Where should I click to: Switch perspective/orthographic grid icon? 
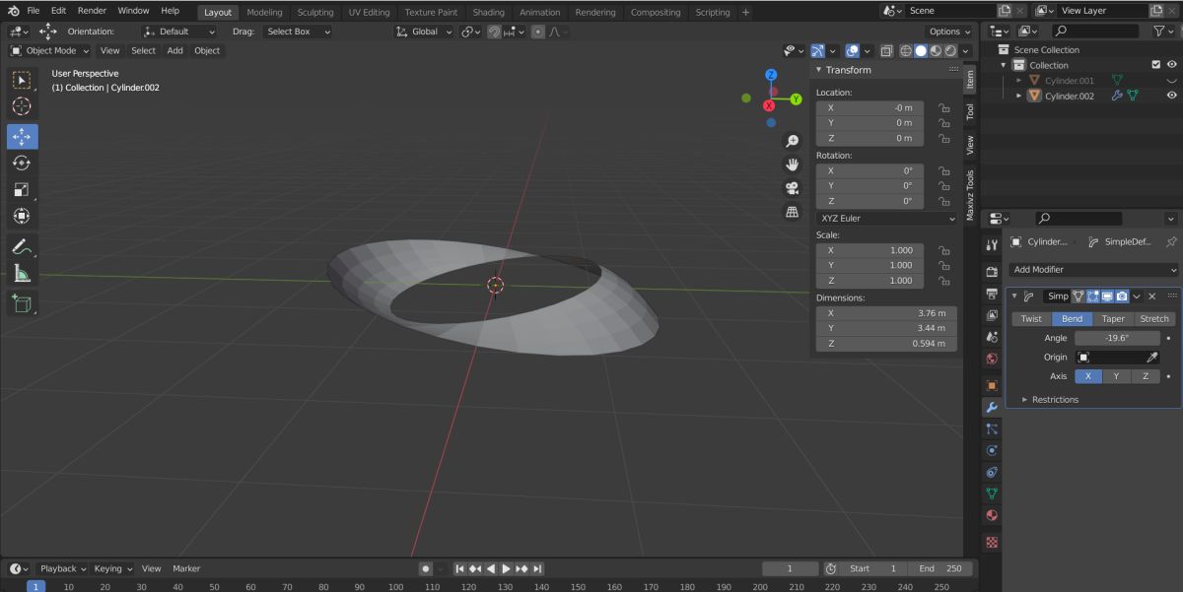pos(792,212)
